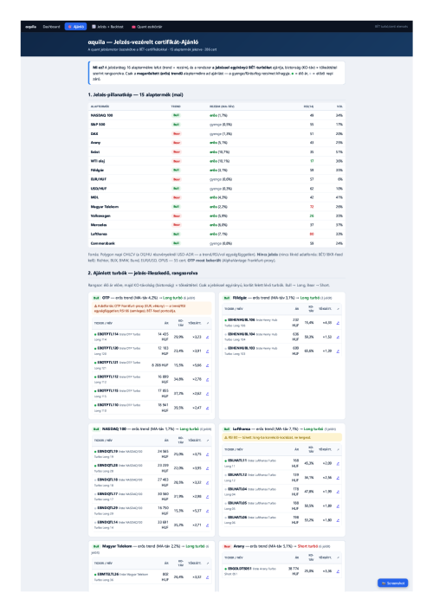Screen dimensions: 433x612
Task: Open link icon in Arany short turbo row
Action: [x=338, y=571]
